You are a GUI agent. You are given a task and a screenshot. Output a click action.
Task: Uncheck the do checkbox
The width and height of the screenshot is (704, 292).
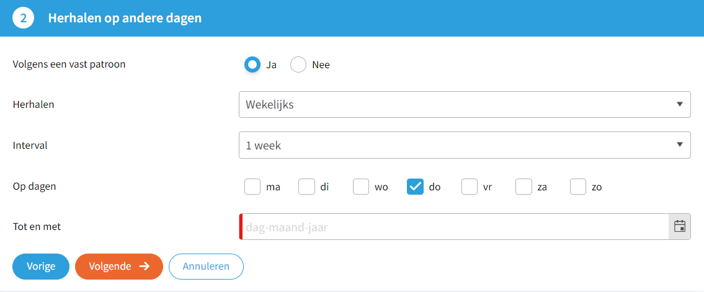point(415,187)
